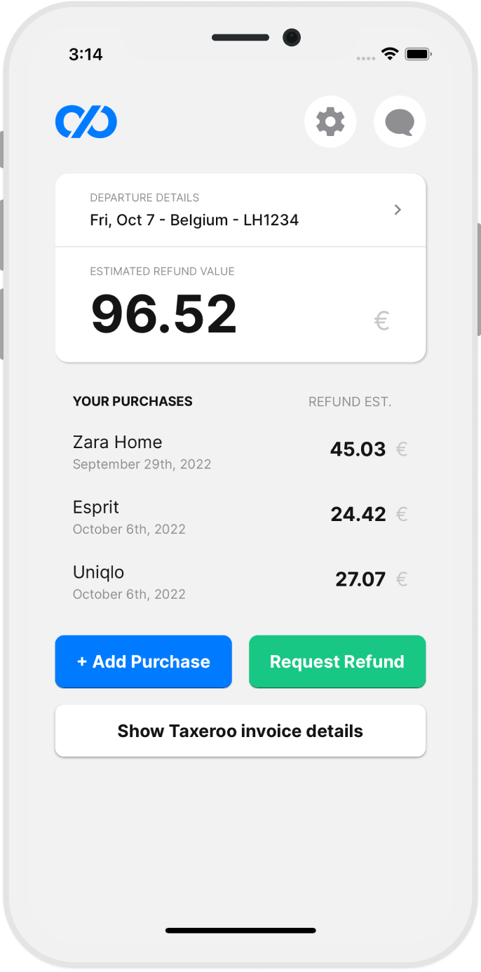Show Taxeroo invoice details
Viewport: 481px width, 972px height.
(240, 730)
